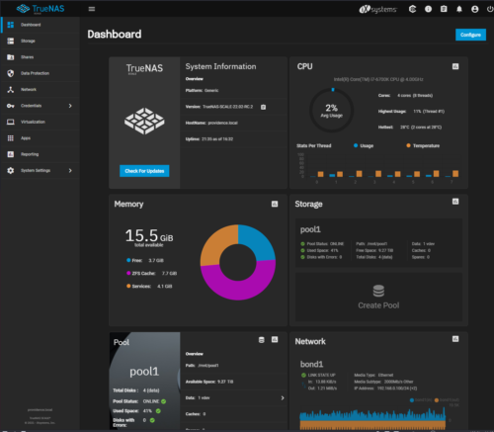Click the iXsystems logo
Screen dimensions: 494x432
click(377, 9)
